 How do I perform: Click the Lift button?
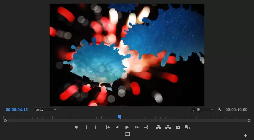point(158,127)
